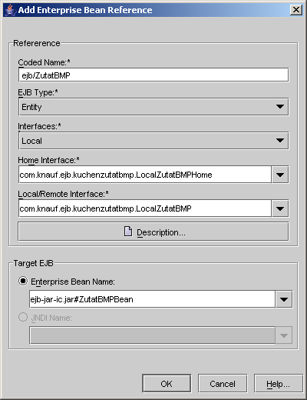Screen dimensions: 307x400
Task: Click the Enterprise Bean Name text field
Action: click(x=152, y=299)
